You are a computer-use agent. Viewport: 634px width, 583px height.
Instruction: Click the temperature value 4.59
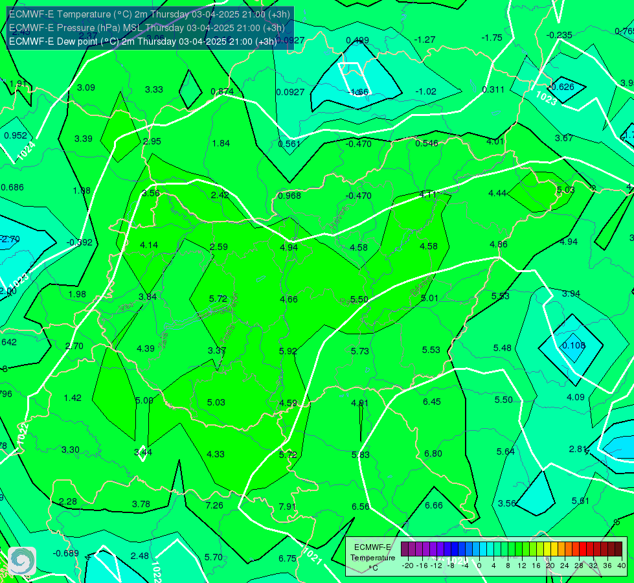coord(288,404)
